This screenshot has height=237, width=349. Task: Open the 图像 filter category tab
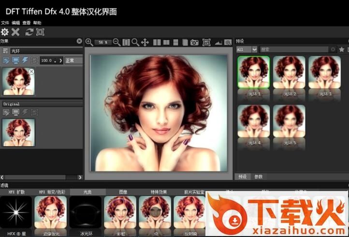[123, 192]
